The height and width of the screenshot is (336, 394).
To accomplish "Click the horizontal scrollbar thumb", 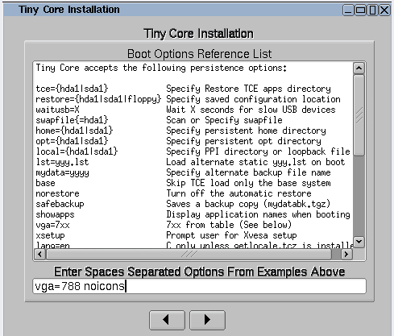I will [189, 254].
